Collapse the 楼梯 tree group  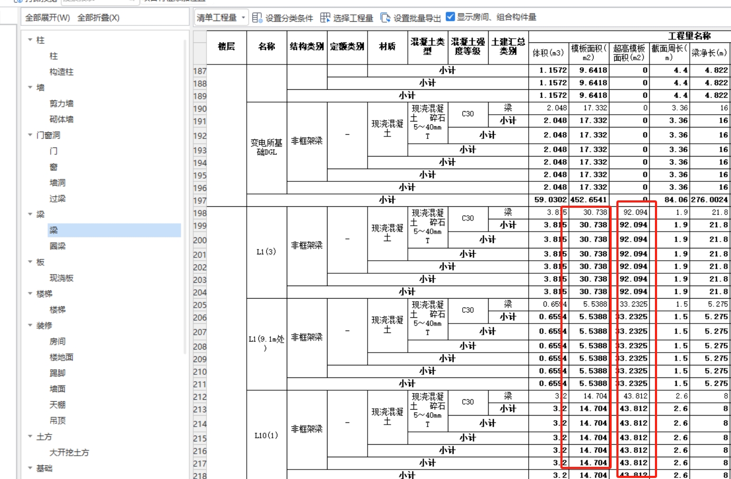tap(30, 293)
